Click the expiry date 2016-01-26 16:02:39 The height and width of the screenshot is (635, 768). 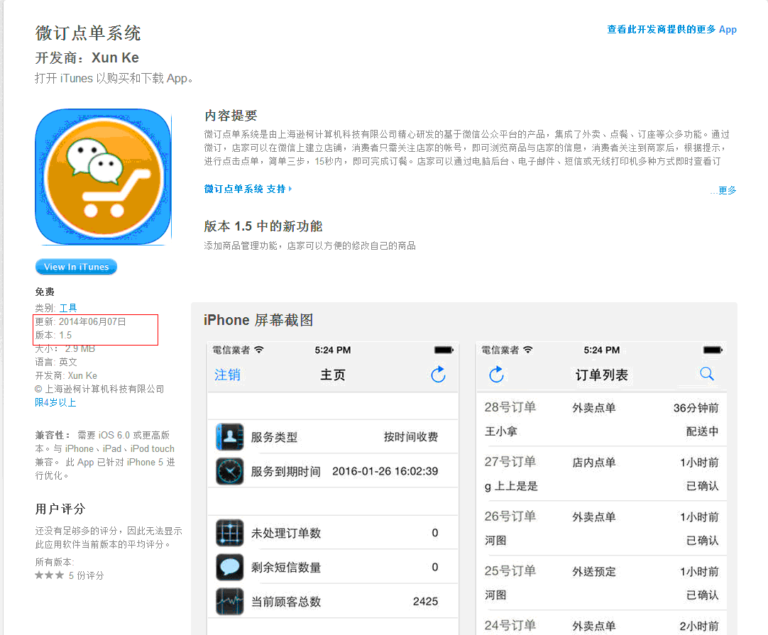(x=385, y=471)
